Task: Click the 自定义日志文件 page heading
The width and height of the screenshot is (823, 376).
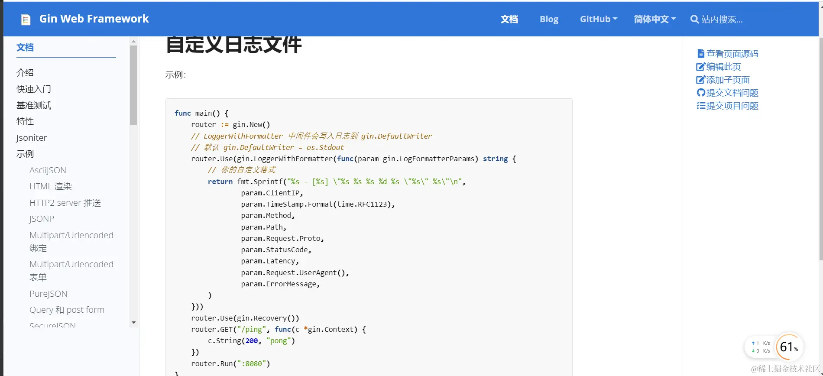Action: (x=233, y=44)
